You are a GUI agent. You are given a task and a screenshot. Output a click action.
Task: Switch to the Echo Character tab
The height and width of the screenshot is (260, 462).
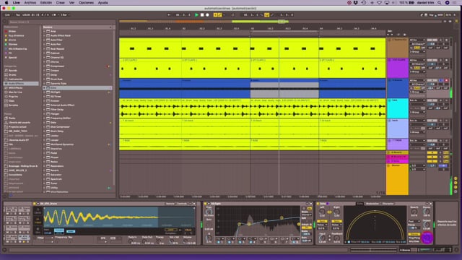(388, 204)
